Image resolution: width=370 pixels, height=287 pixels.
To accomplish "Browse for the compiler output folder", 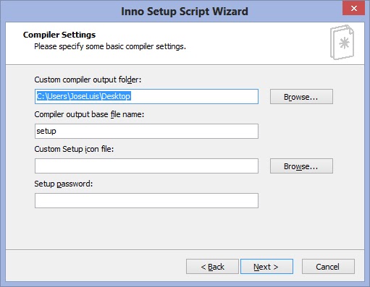I will (301, 97).
